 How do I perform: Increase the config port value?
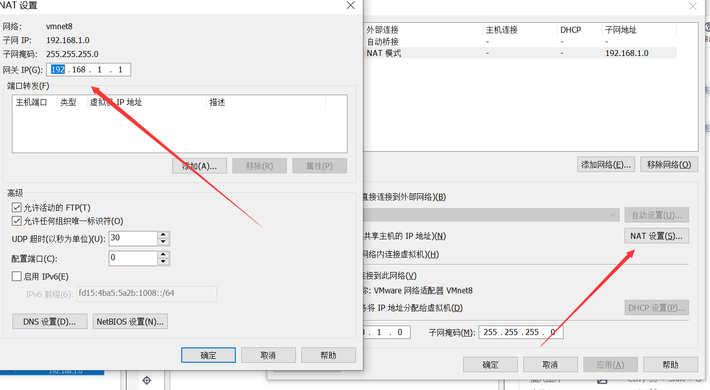coord(163,255)
